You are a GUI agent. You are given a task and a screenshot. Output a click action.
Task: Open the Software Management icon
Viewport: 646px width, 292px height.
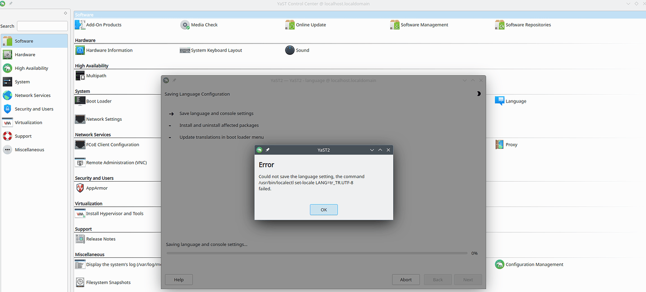(395, 24)
